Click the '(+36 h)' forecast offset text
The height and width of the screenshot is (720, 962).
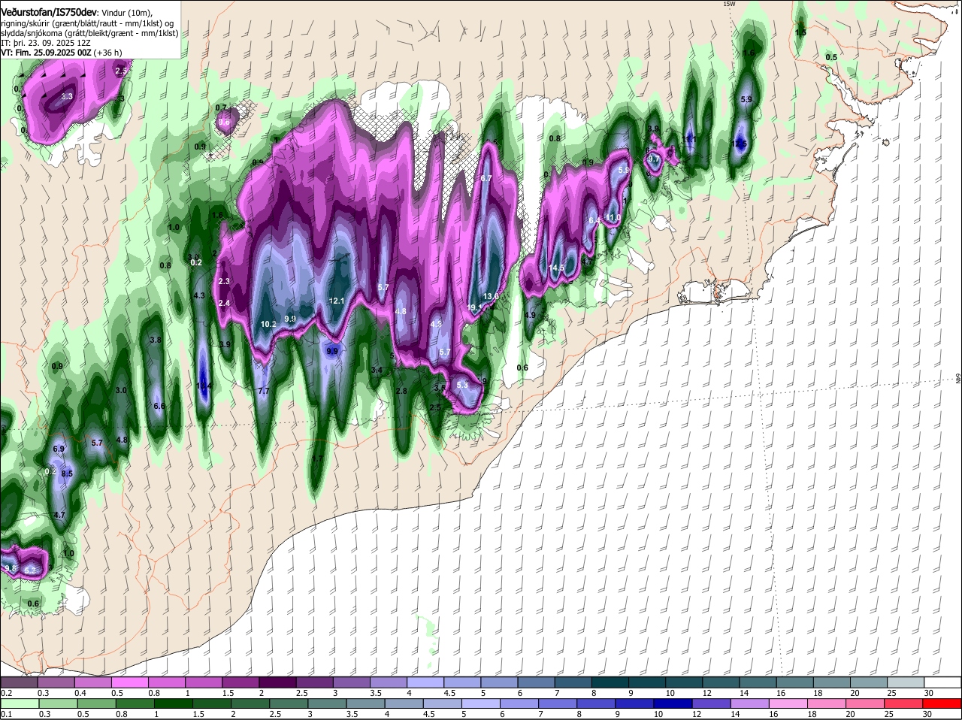[x=108, y=53]
